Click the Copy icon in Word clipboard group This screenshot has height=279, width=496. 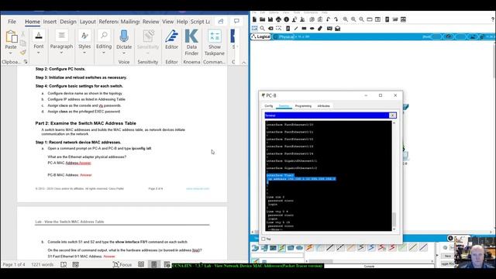22,43
